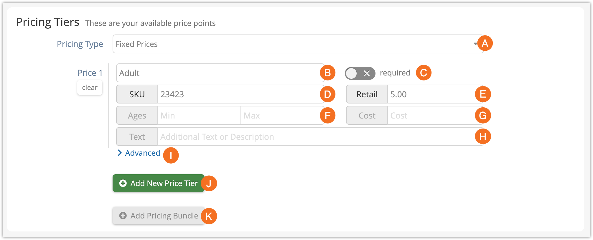Viewport: 593px width, 240px height.
Task: Select the Ages Min input field
Action: [x=199, y=115]
